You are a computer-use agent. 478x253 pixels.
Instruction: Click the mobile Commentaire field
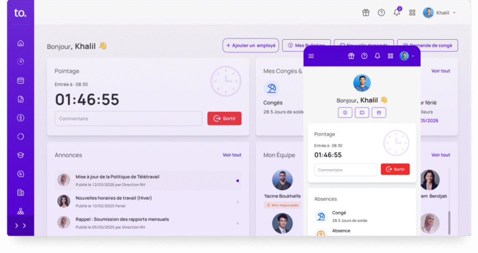pyautogui.click(x=345, y=170)
